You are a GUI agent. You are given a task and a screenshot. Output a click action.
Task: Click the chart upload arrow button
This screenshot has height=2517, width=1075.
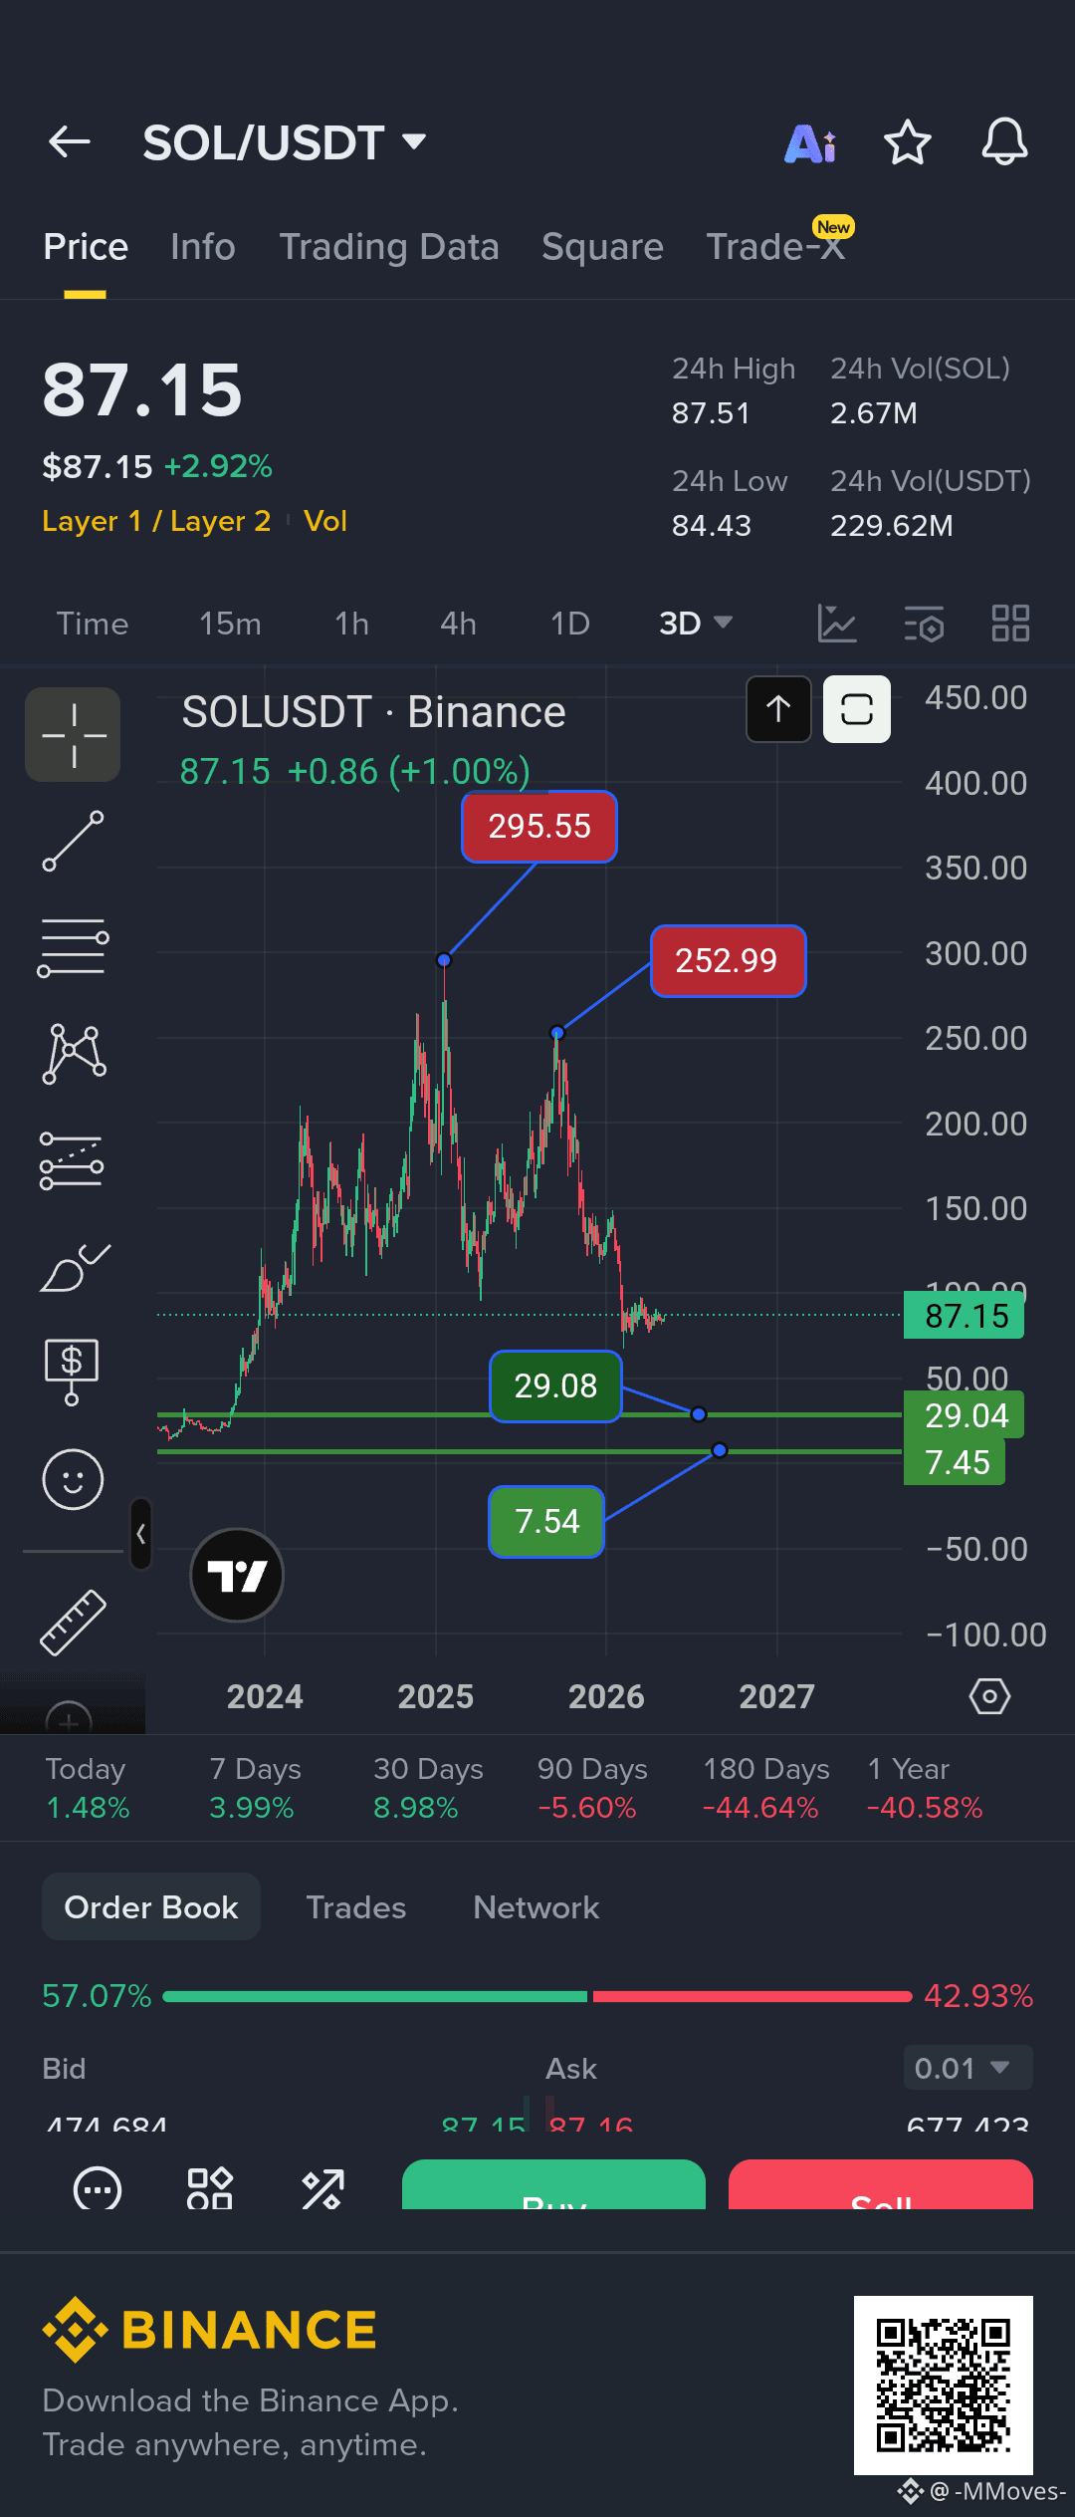[x=778, y=709]
